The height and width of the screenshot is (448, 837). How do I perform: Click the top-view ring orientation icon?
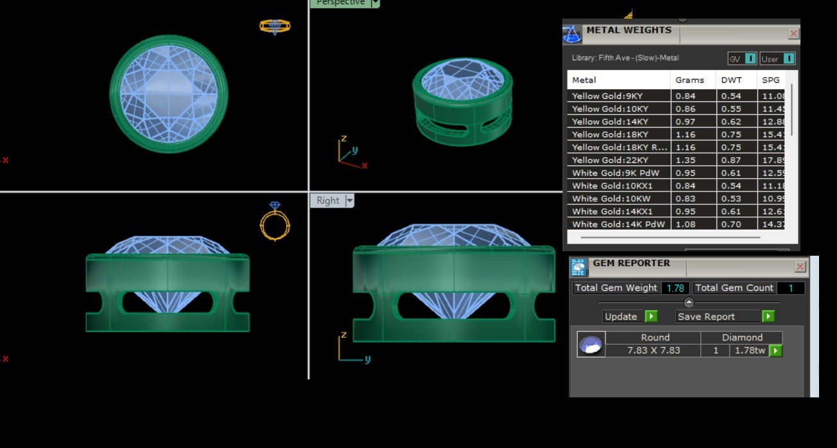pos(275,26)
